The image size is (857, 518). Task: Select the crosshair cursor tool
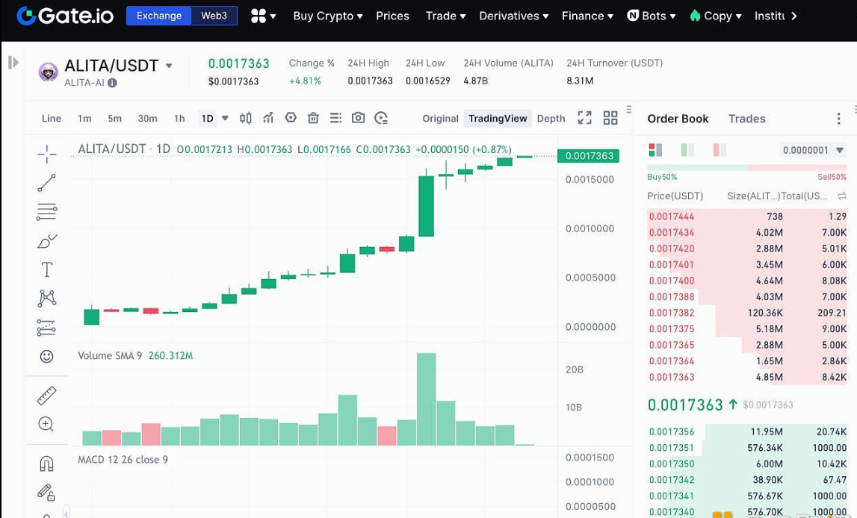point(46,155)
